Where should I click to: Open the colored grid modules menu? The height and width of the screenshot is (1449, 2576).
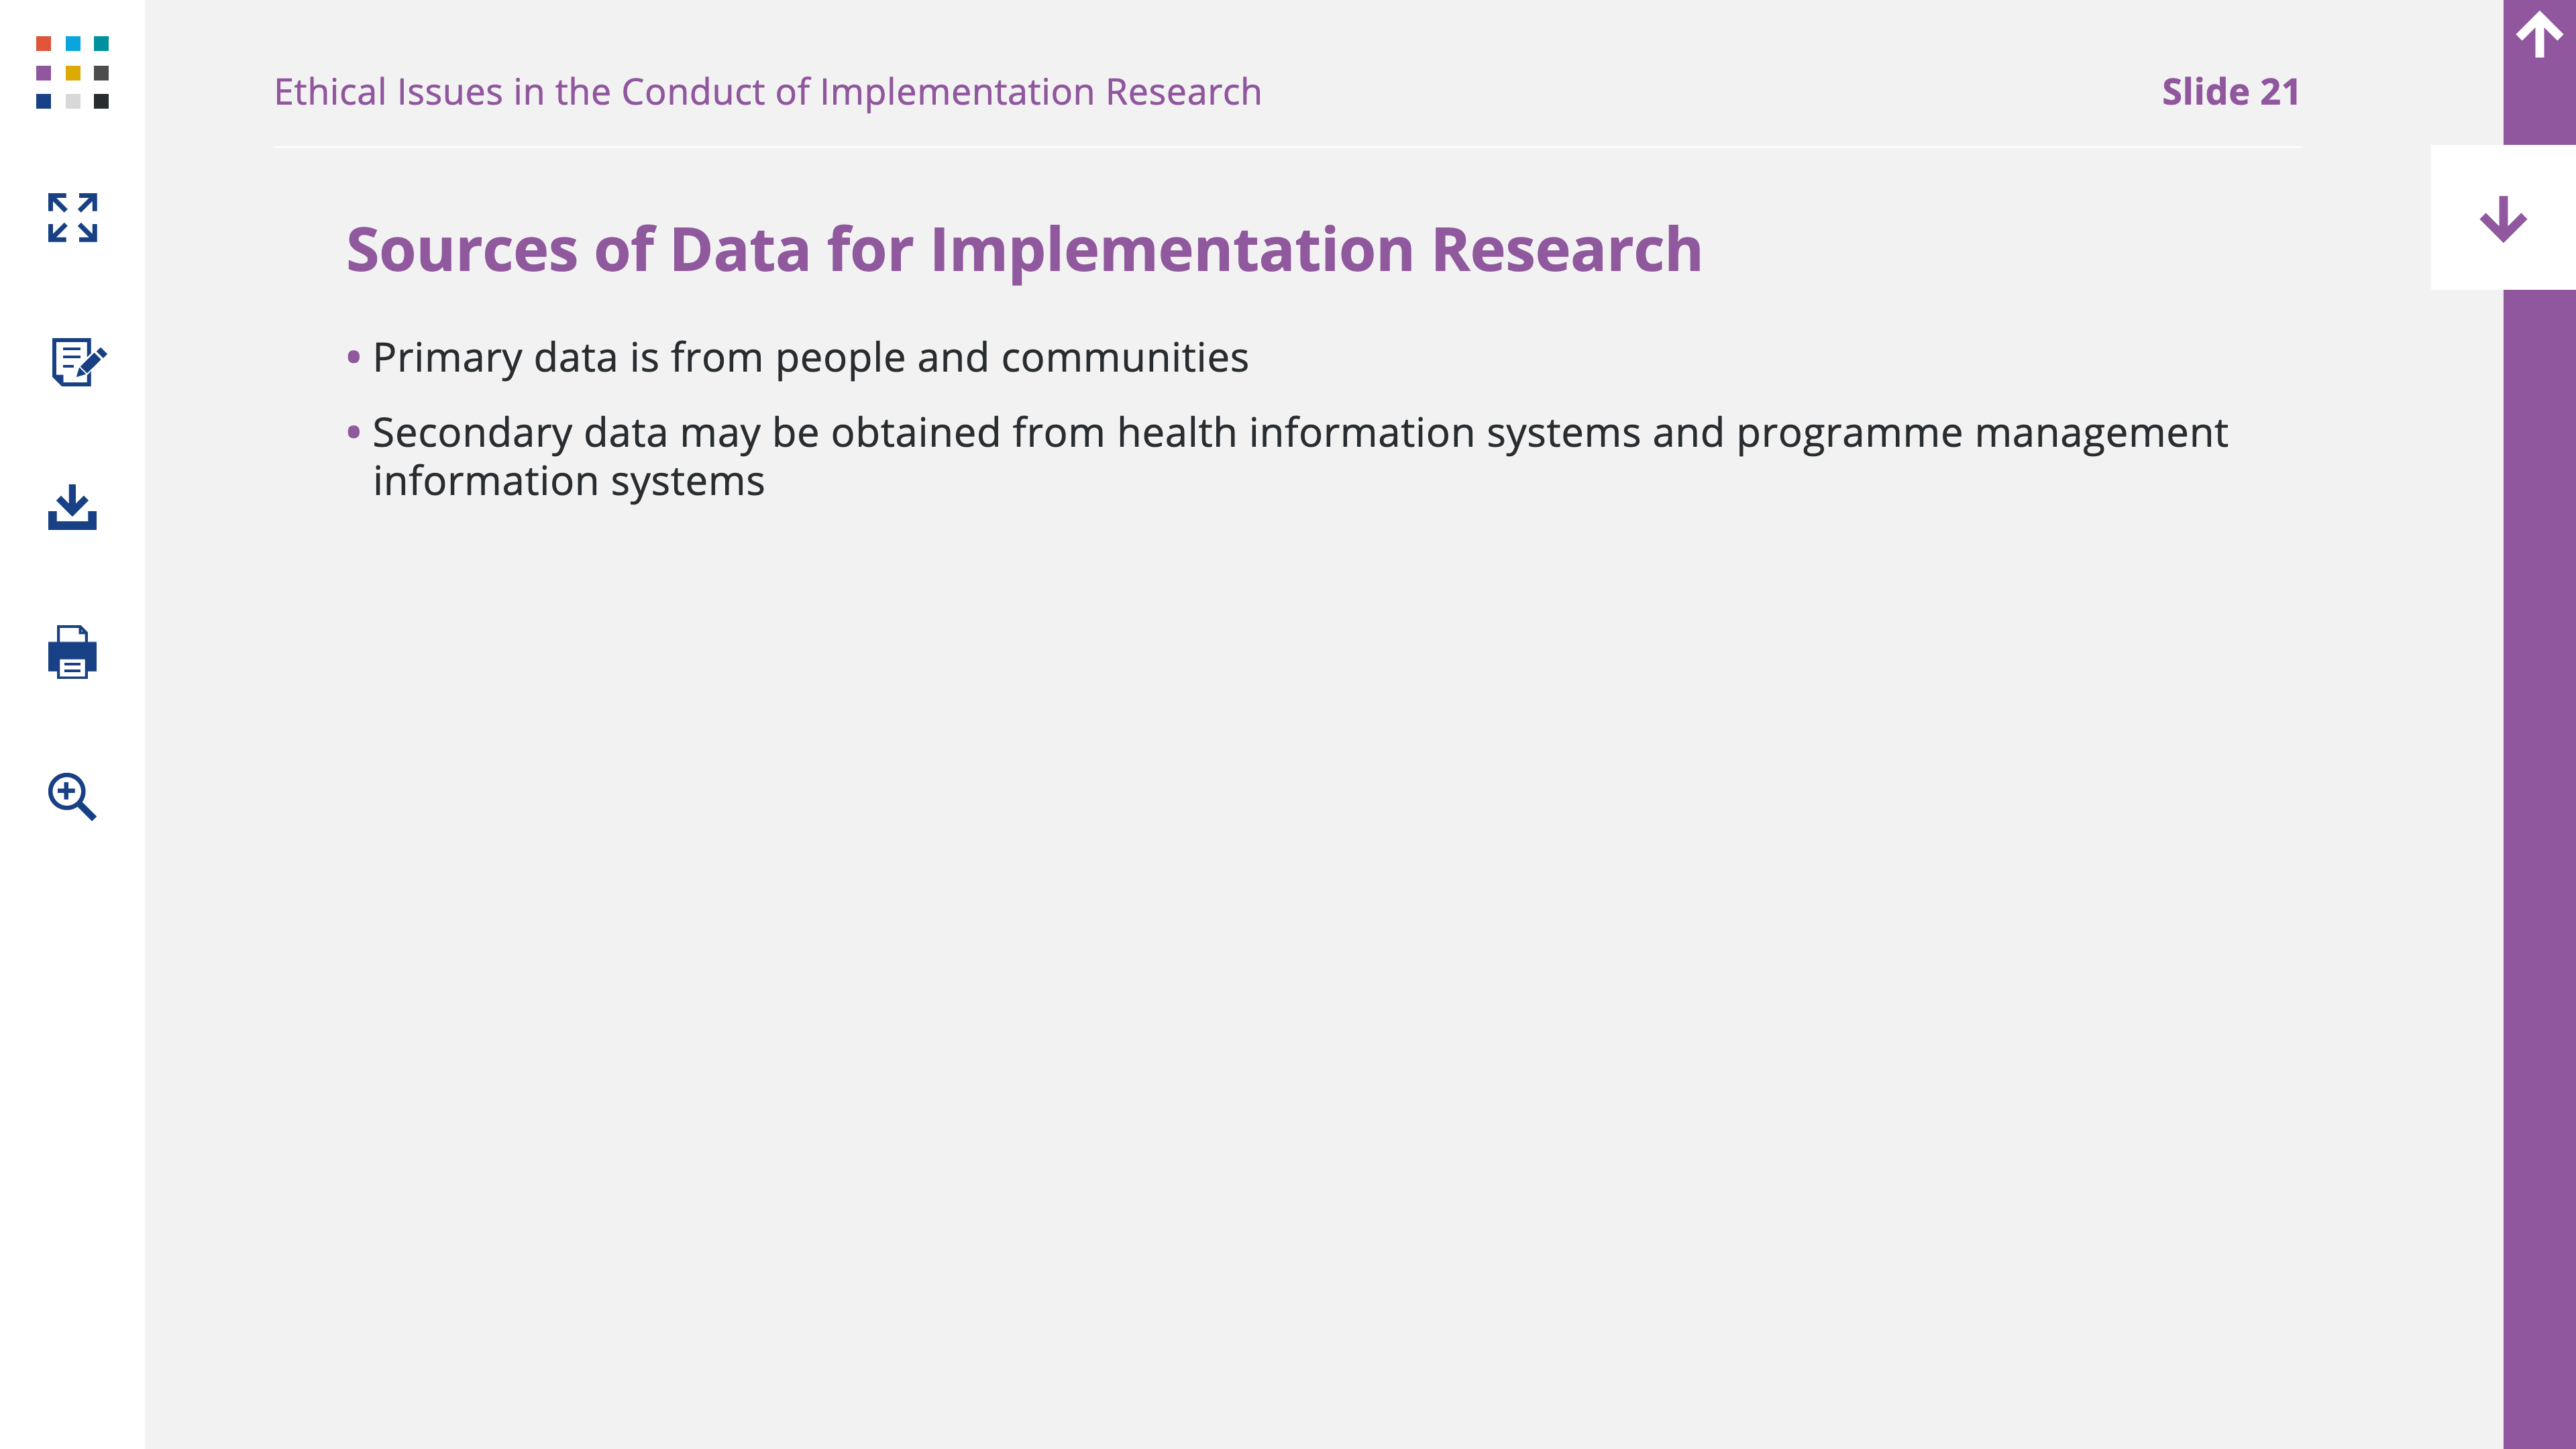[72, 72]
